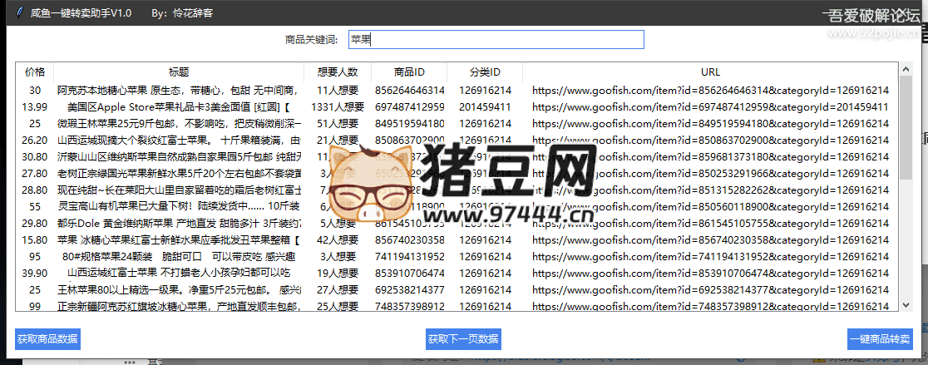928x365 pixels.
Task: Click the 商品ID column header
Action: tap(410, 72)
